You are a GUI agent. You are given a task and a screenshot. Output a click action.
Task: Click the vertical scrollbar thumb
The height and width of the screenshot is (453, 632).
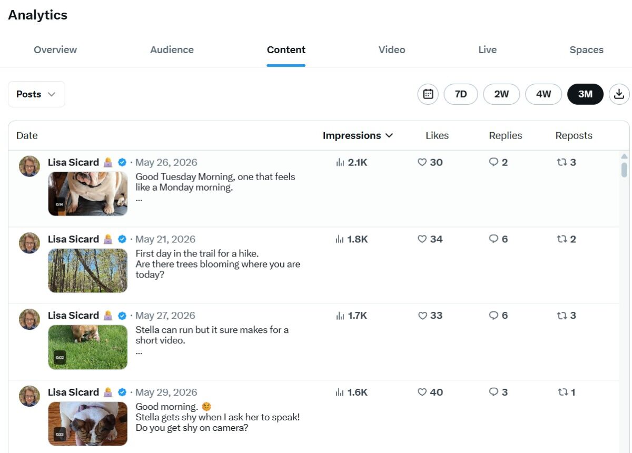tap(624, 170)
